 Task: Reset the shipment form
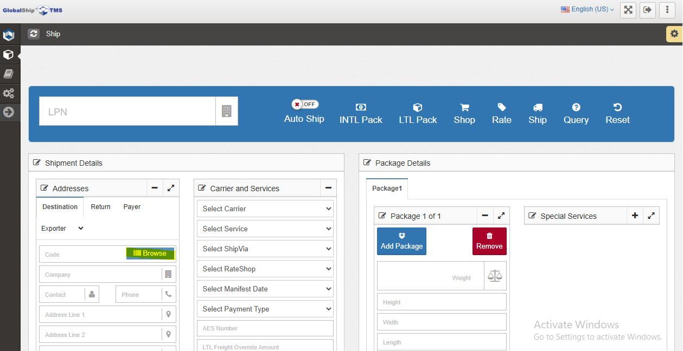(x=617, y=113)
